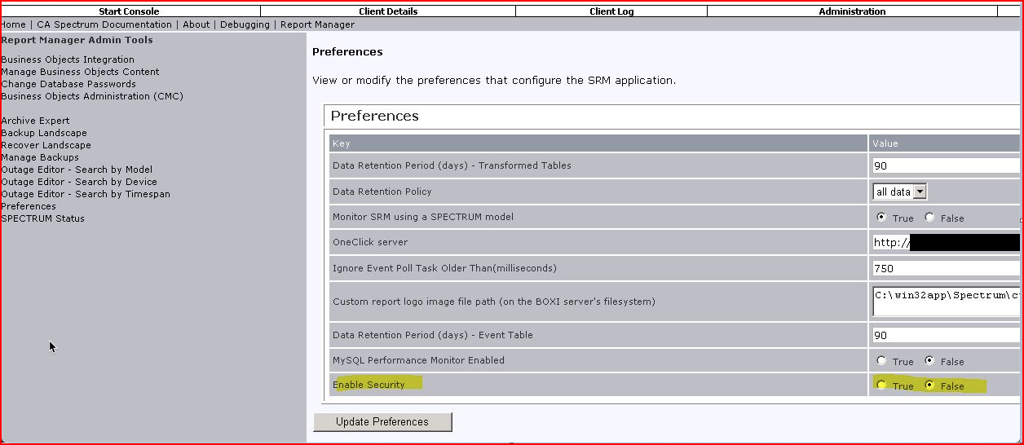Screen dimensions: 1024x445
Task: Go to the Administration tab
Action: [x=852, y=11]
